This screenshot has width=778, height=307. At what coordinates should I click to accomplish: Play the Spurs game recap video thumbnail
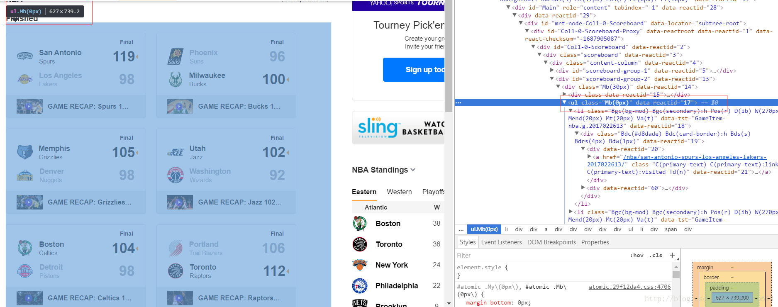click(x=29, y=107)
